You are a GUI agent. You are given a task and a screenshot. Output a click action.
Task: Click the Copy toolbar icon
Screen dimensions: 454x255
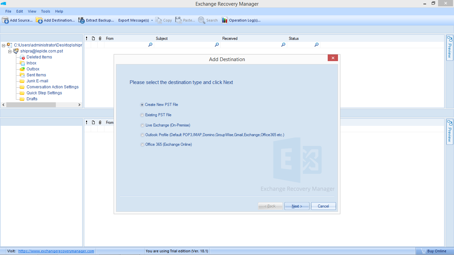click(159, 20)
